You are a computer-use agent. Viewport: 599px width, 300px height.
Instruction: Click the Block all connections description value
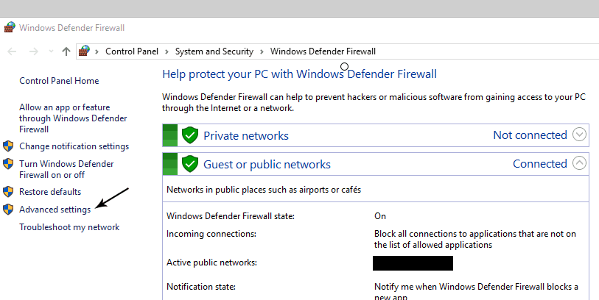coord(474,239)
